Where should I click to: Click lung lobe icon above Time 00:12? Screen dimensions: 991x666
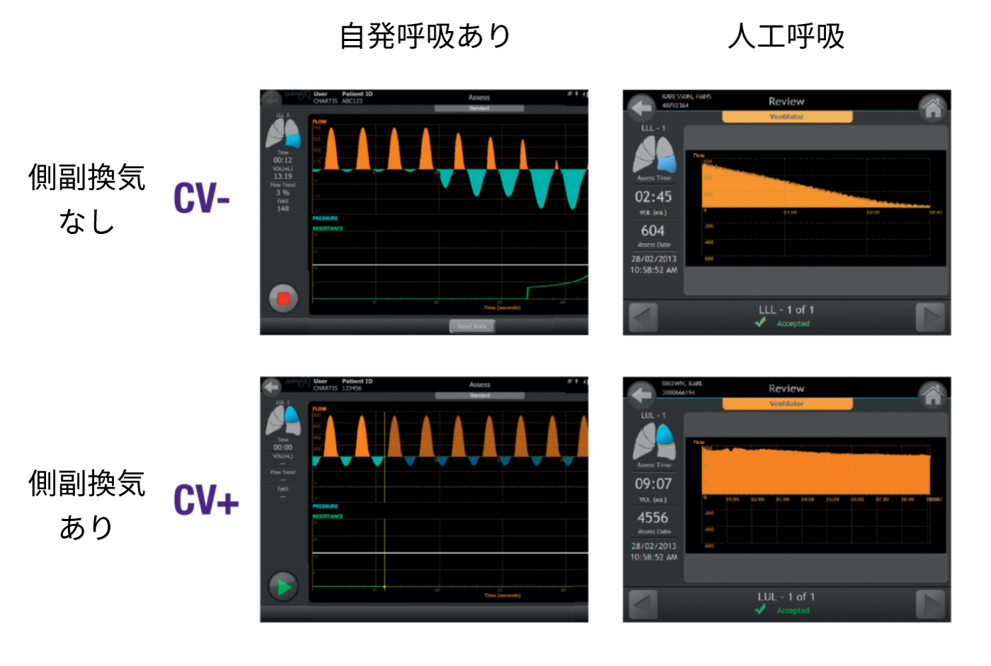[282, 133]
